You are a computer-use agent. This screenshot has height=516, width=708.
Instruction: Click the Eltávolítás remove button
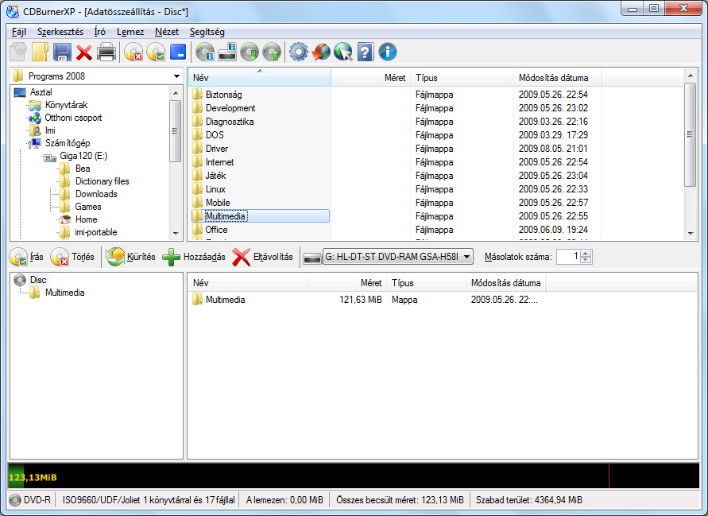(263, 257)
